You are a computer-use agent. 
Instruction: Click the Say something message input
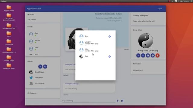(89, 101)
